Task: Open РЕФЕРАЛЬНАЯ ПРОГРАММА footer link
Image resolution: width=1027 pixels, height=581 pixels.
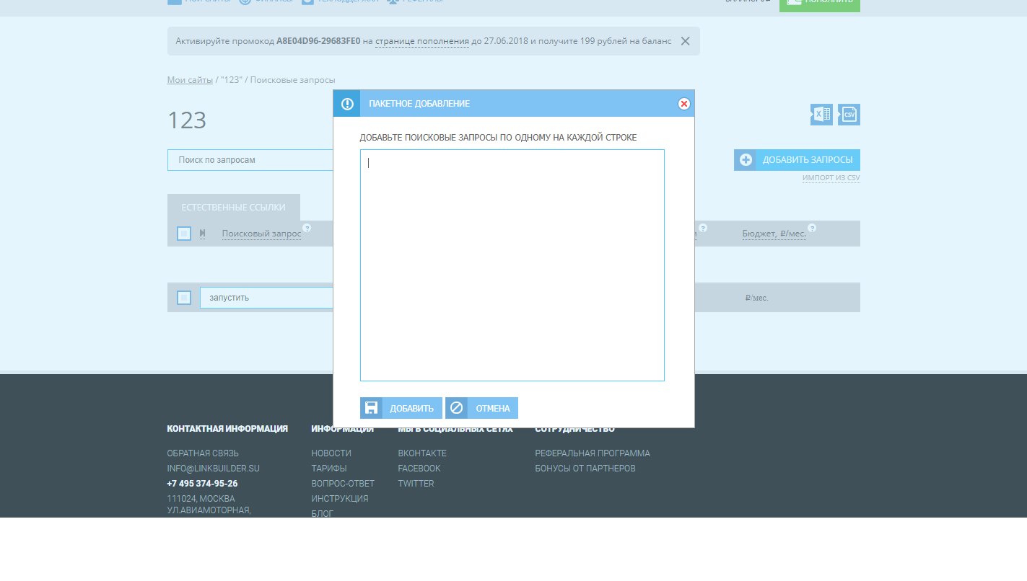Action: tap(593, 453)
